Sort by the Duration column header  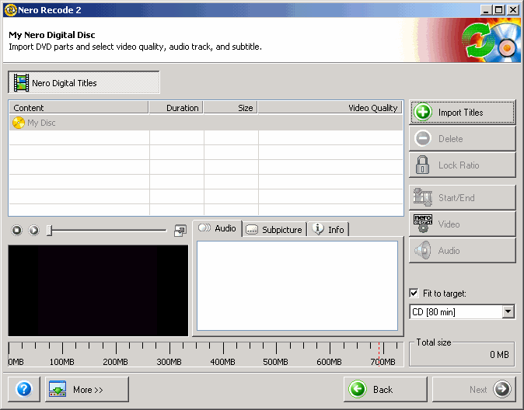(x=176, y=108)
